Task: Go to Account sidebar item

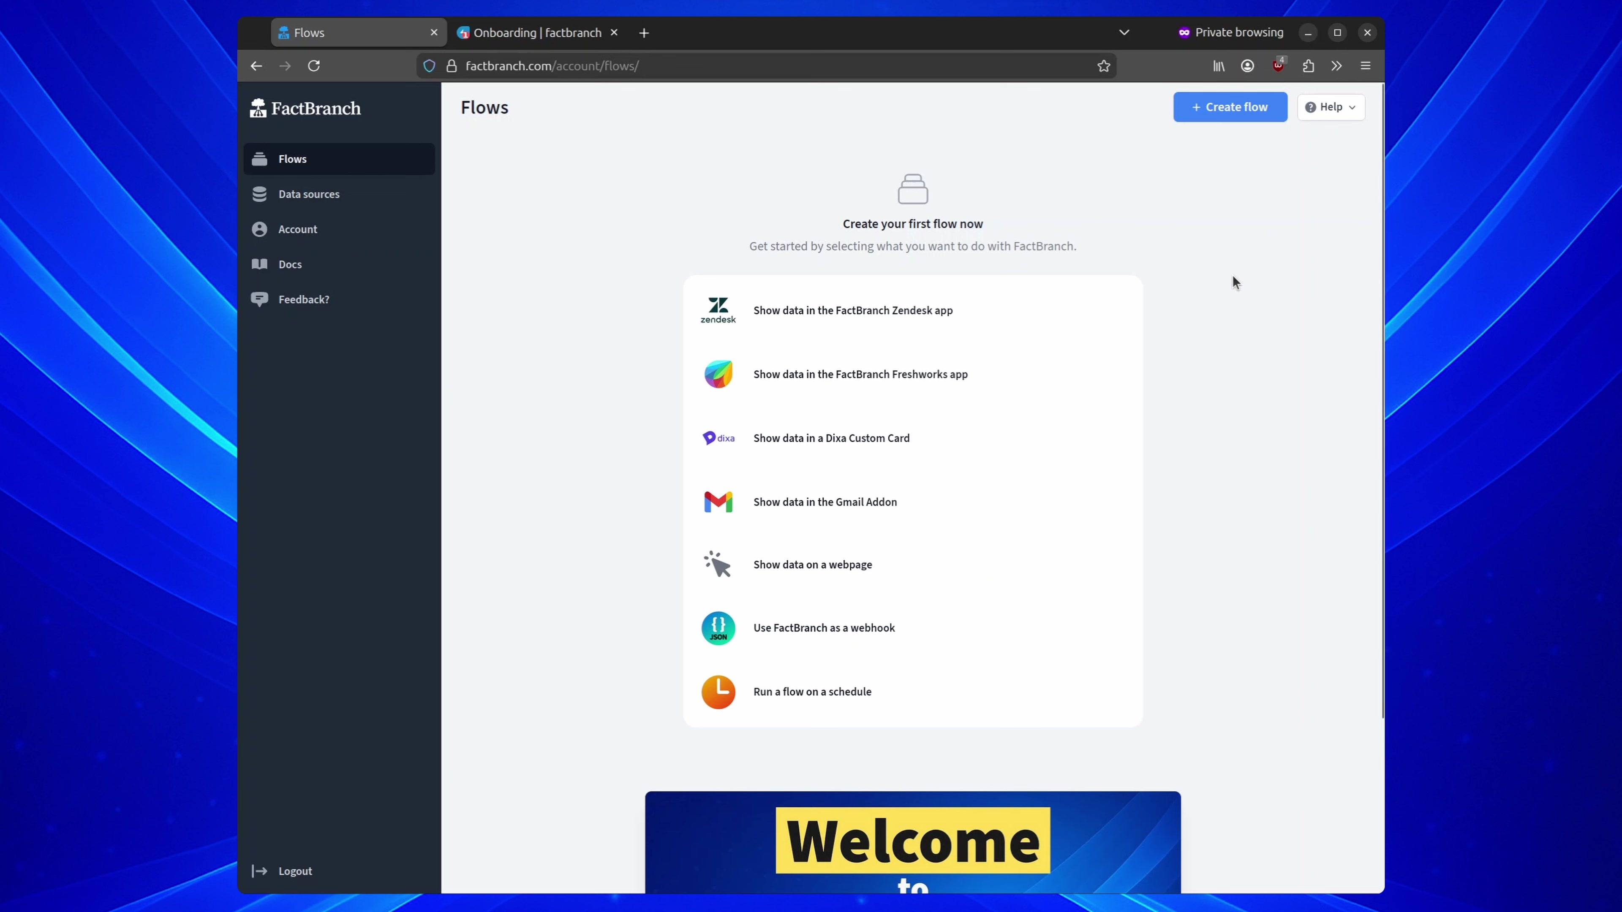Action: tap(297, 230)
